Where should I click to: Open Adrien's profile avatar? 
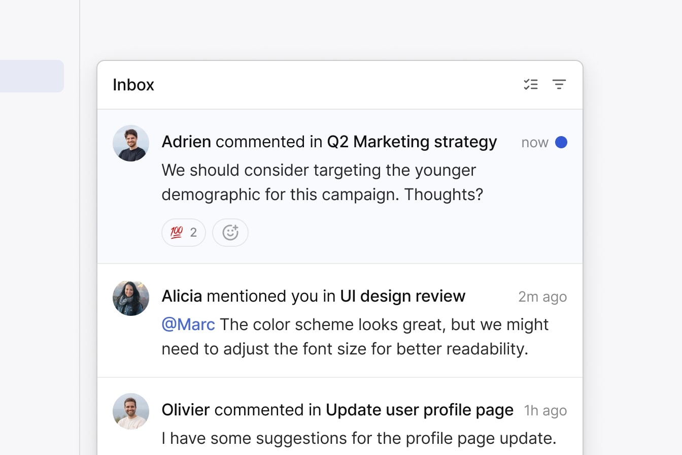(130, 143)
